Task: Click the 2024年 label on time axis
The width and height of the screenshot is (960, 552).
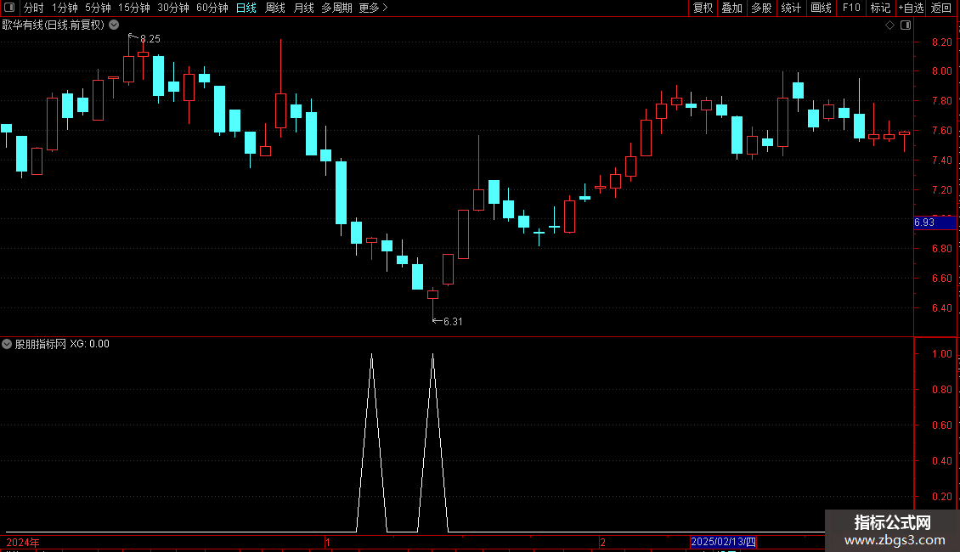Action: (x=23, y=542)
